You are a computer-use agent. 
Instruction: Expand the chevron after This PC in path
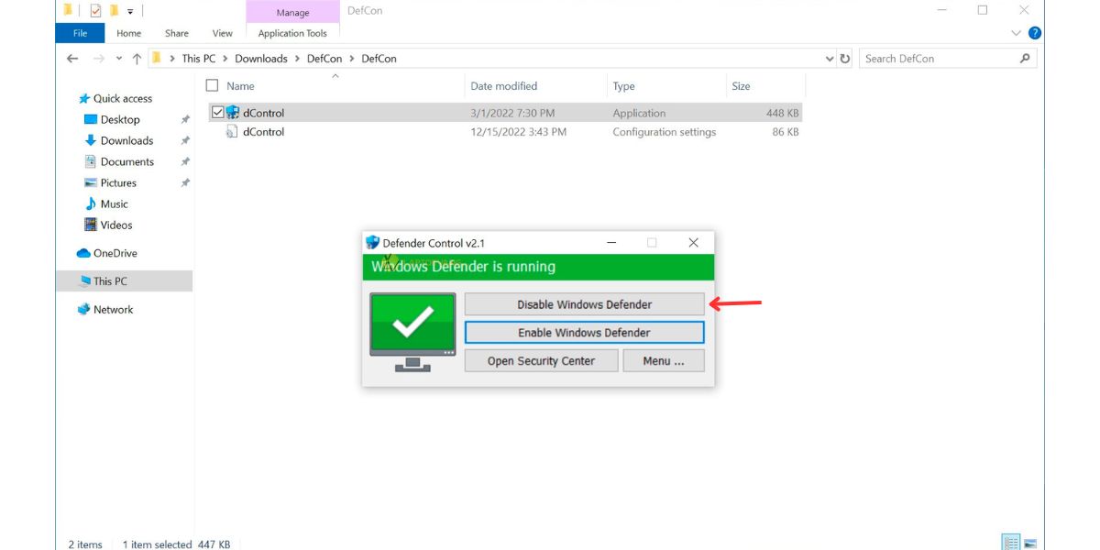pyautogui.click(x=225, y=59)
